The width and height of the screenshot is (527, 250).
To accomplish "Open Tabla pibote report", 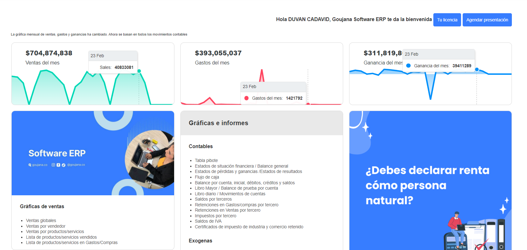I will [206, 160].
